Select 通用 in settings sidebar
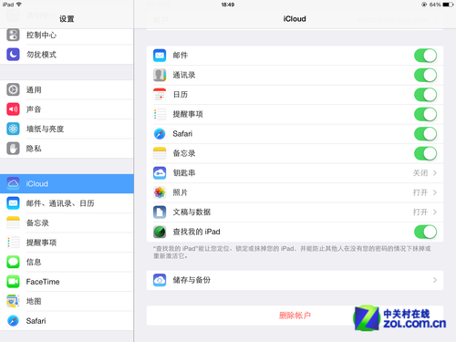The image size is (456, 342). [67, 89]
